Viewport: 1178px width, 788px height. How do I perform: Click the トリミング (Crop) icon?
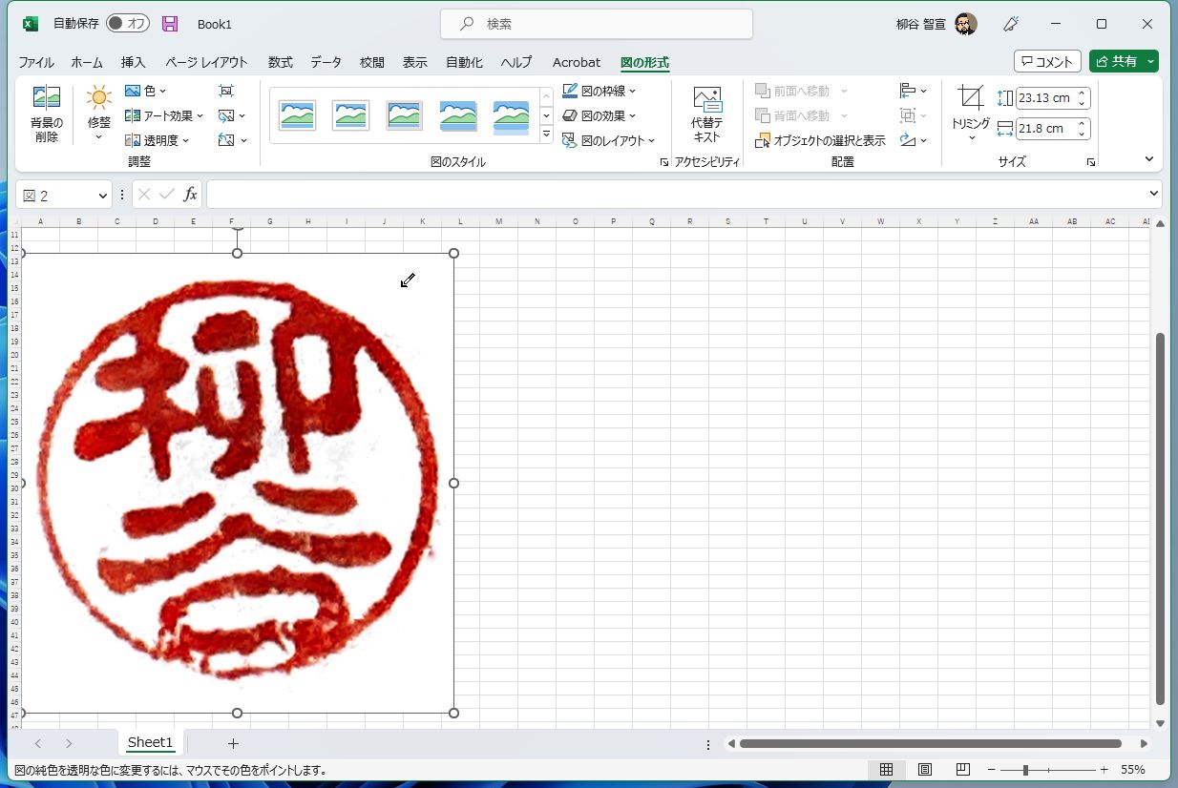(x=971, y=98)
